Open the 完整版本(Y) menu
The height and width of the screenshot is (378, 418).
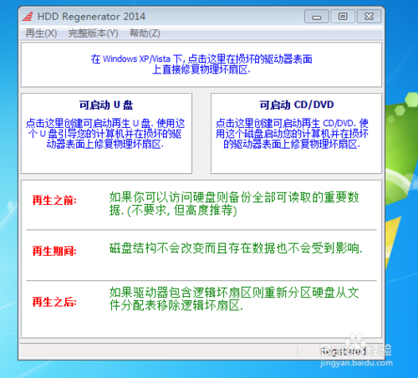(x=93, y=33)
